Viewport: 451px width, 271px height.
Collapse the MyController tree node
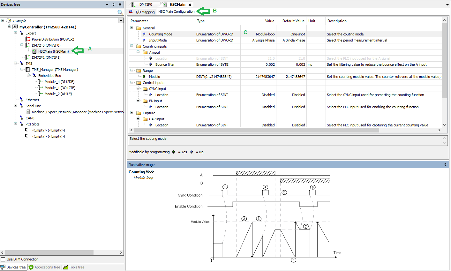click(x=9, y=27)
